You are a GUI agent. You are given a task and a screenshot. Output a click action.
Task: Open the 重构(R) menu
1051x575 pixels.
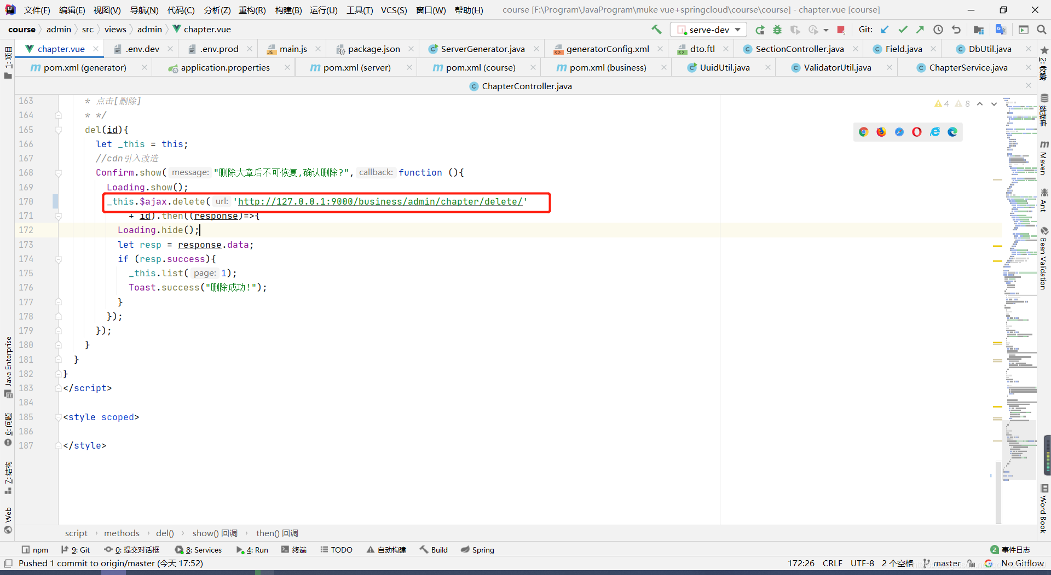point(252,10)
